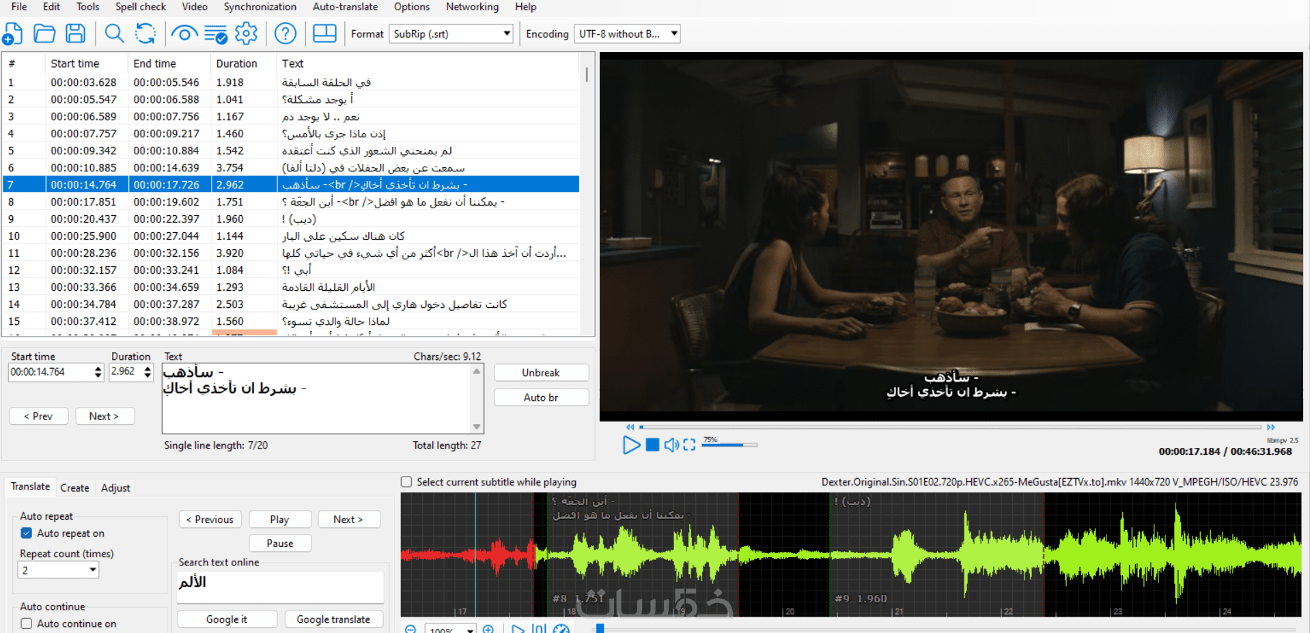Click the End time column header
This screenshot has height=633, width=1310.
(169, 64)
